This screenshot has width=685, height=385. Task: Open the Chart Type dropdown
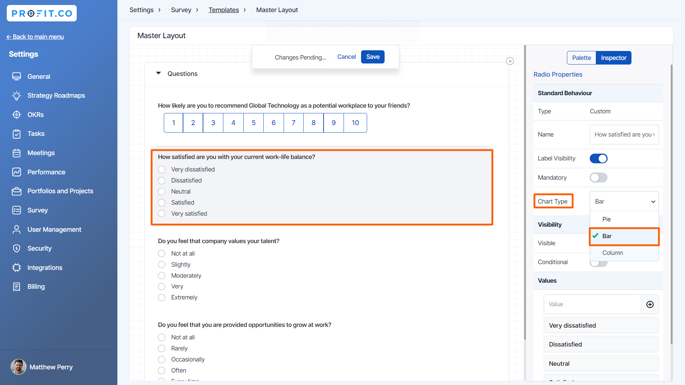coord(624,201)
